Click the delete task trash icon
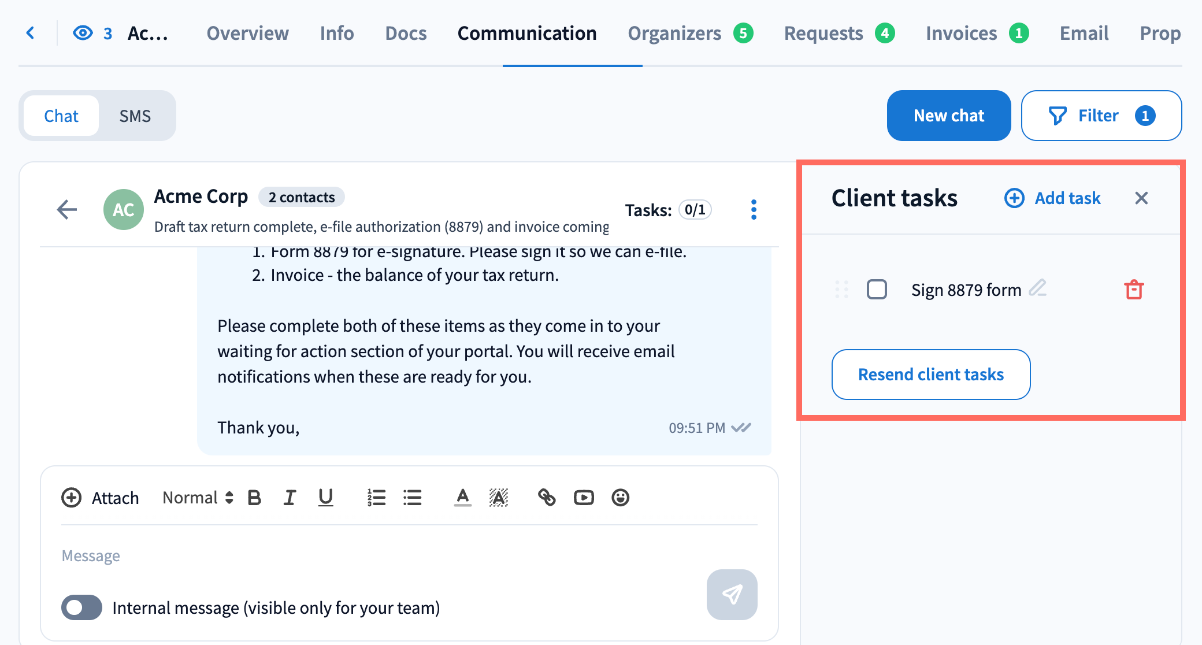 pos(1134,290)
